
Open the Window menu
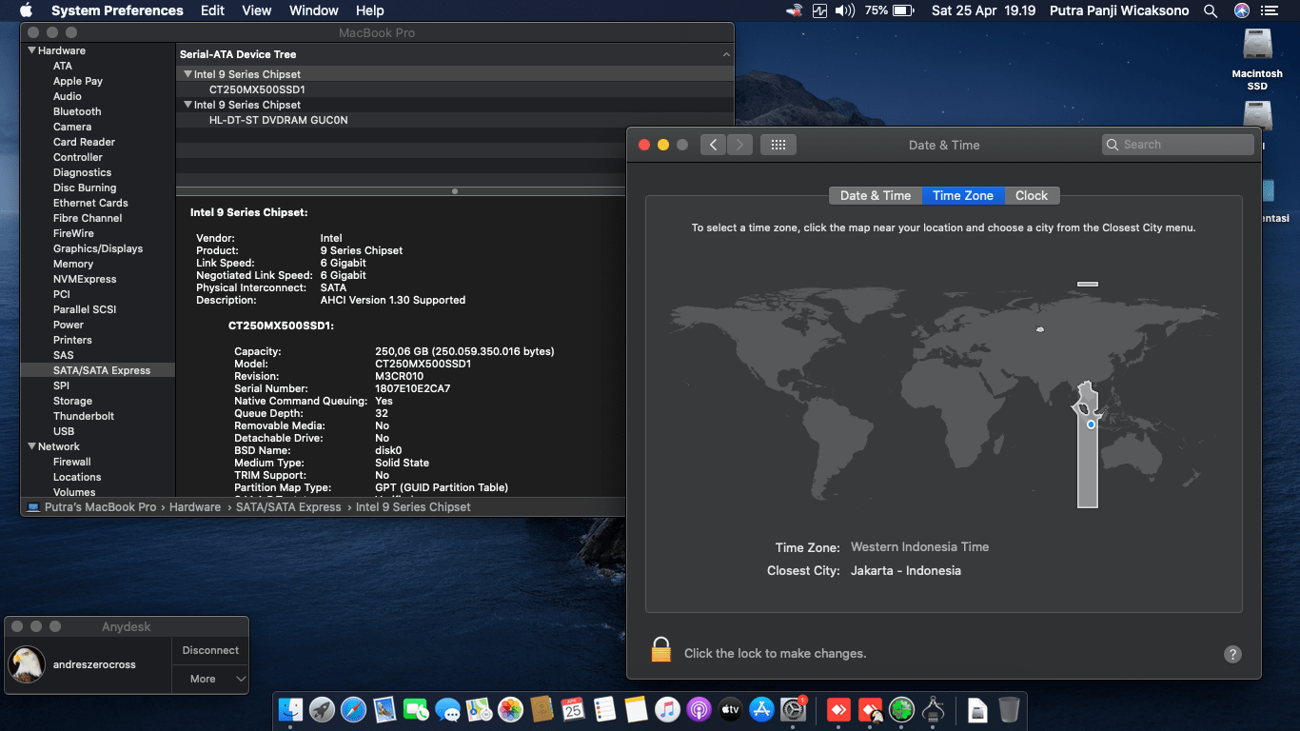click(313, 10)
